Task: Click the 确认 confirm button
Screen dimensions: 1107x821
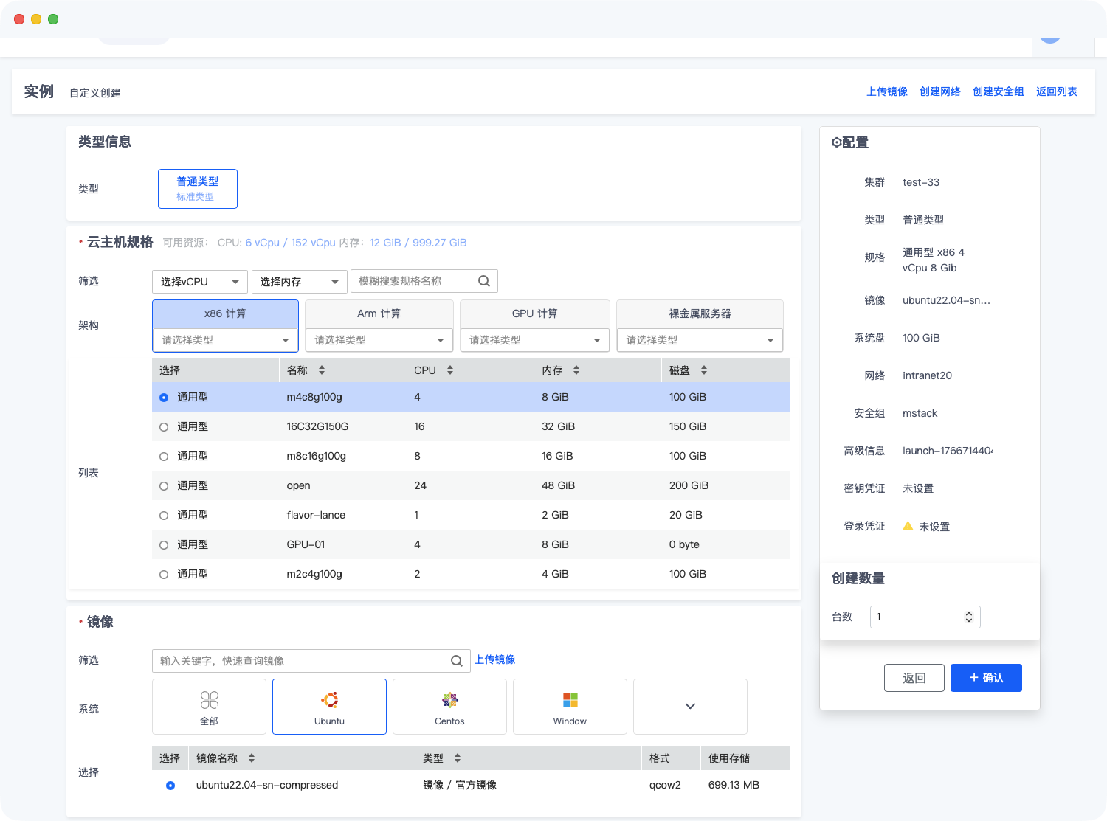Action: pos(986,678)
